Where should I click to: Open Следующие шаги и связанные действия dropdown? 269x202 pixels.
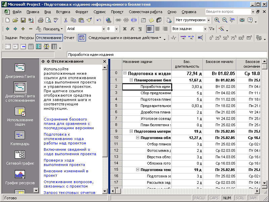click(125, 38)
